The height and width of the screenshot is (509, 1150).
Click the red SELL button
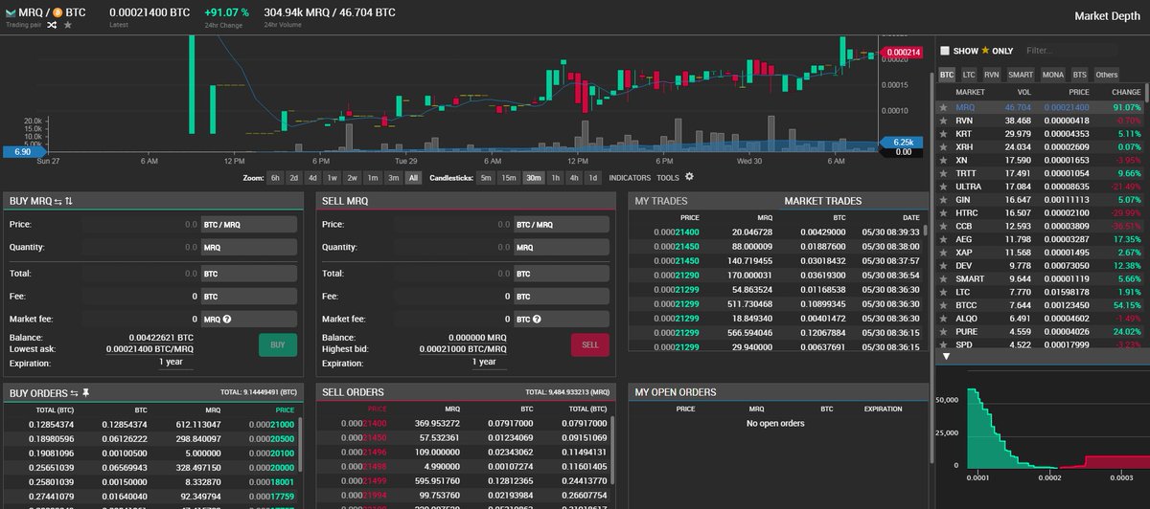(x=590, y=345)
